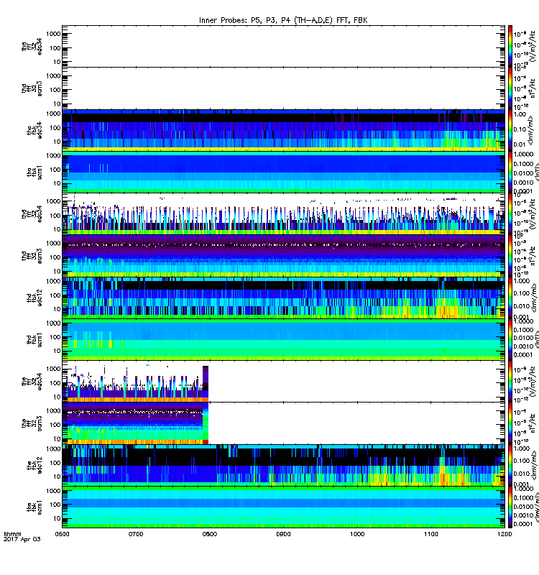Click the color bar beside tha fff scm3 panel

pyautogui.click(x=510, y=88)
